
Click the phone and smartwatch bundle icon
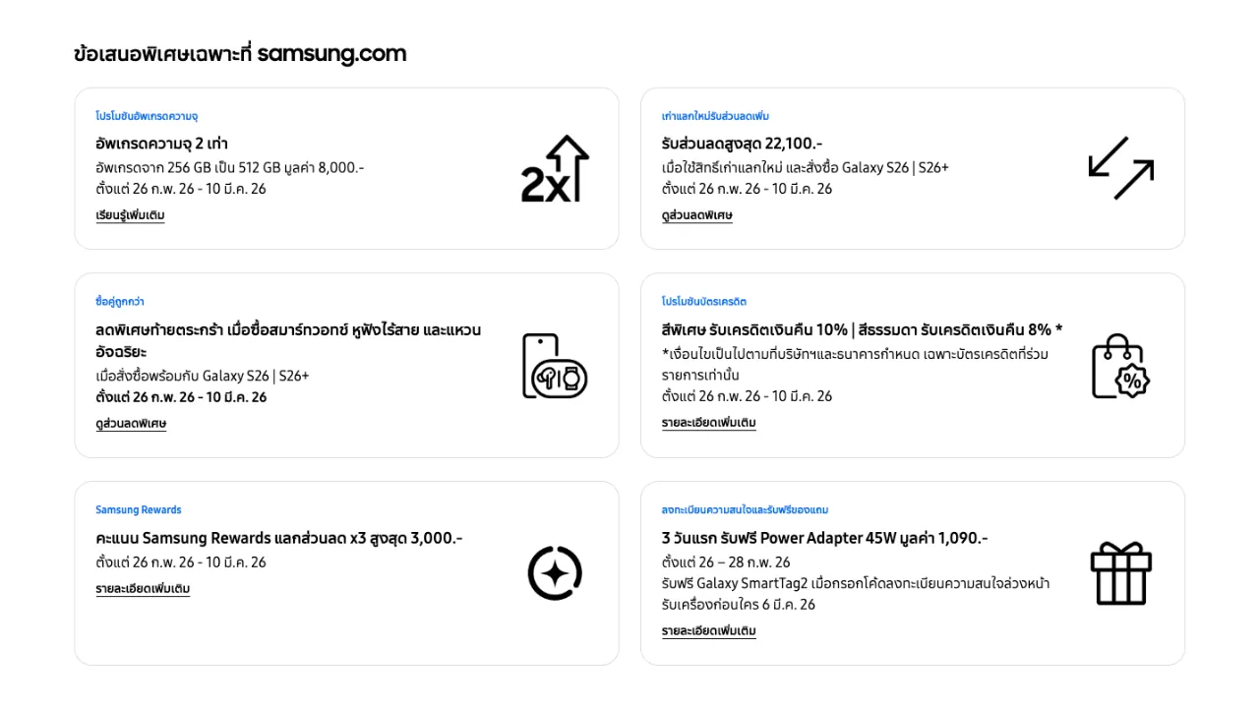coord(554,366)
